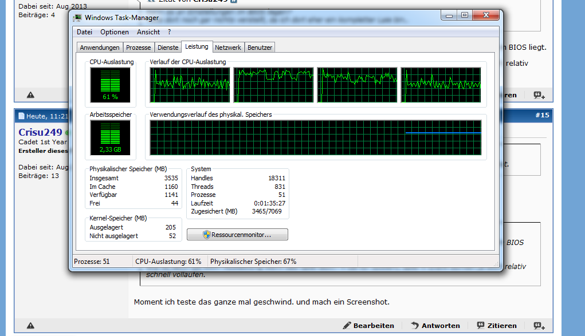
Task: Click the Frei value 44
Action: coord(175,203)
